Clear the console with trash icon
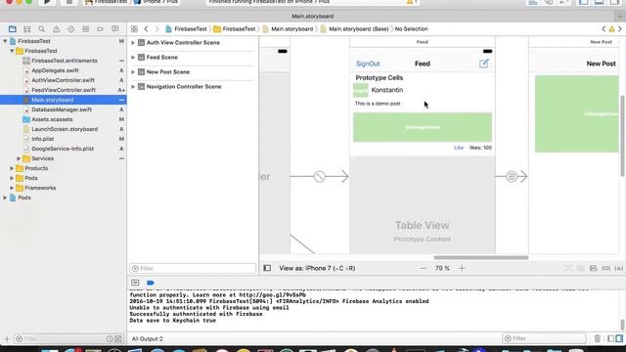The height and width of the screenshot is (352, 626). (598, 338)
